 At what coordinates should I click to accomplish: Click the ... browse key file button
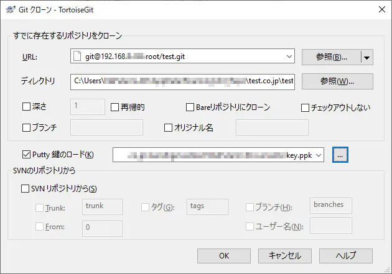[x=340, y=155]
